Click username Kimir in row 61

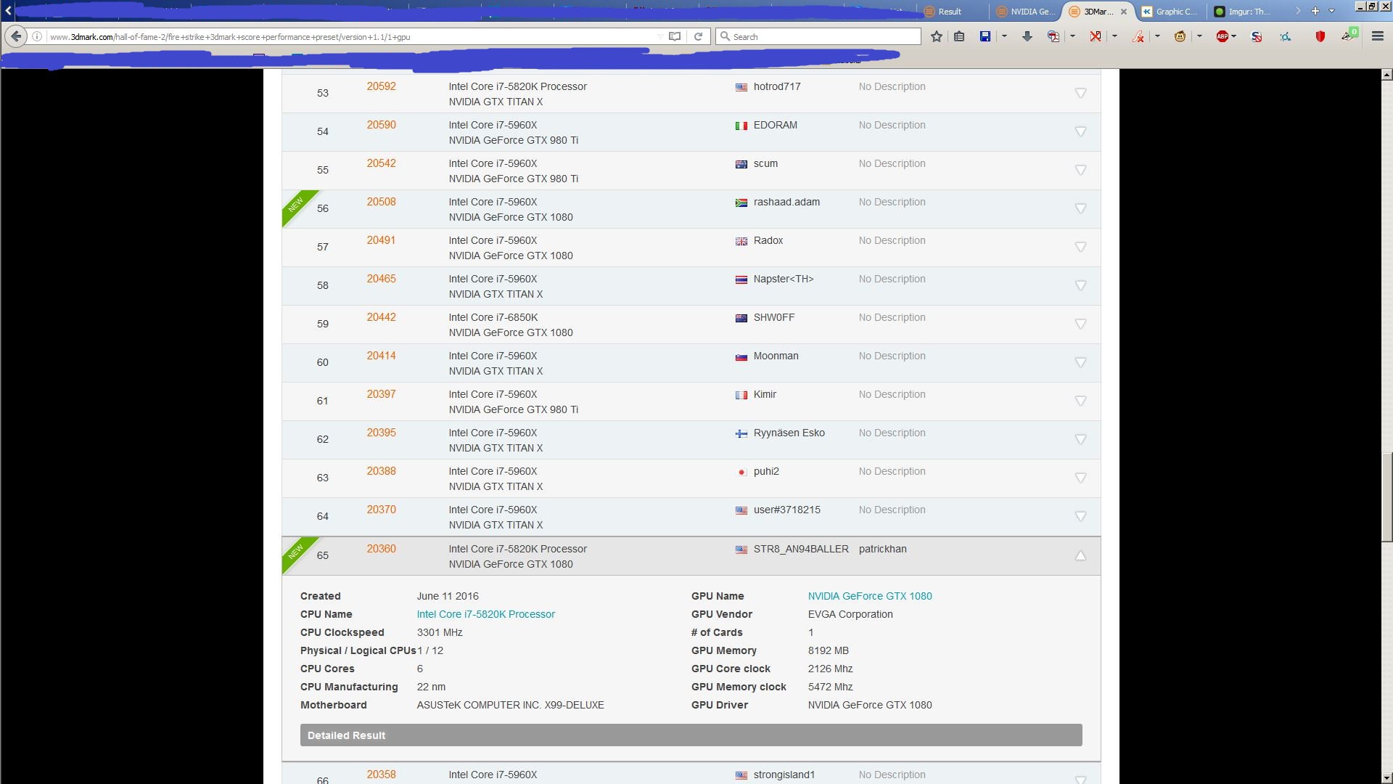(x=765, y=394)
